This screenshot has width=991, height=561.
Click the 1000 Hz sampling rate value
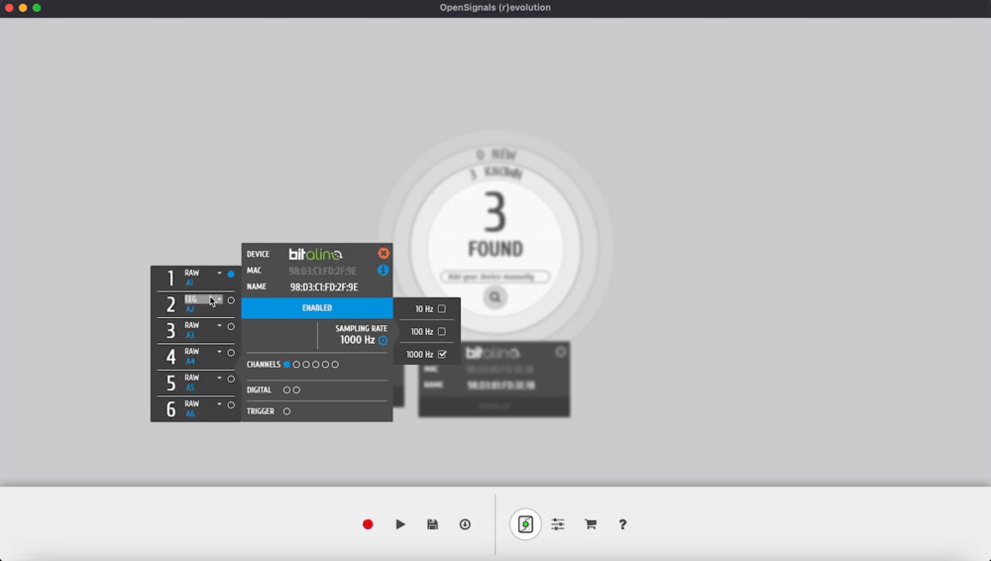tap(357, 340)
